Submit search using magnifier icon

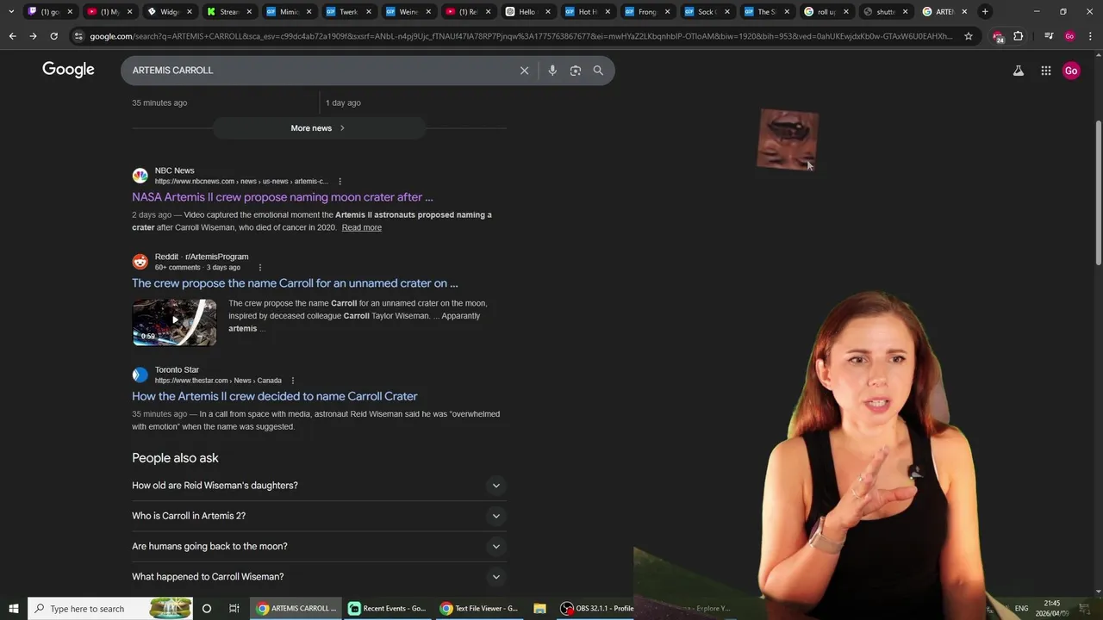tap(598, 71)
